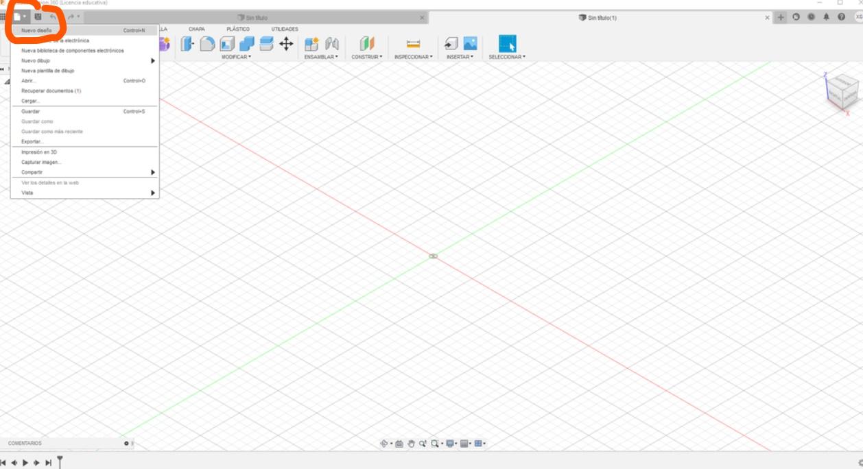The height and width of the screenshot is (469, 863).
Task: Open the Nuevo dibujo submenu
Action: pos(84,60)
